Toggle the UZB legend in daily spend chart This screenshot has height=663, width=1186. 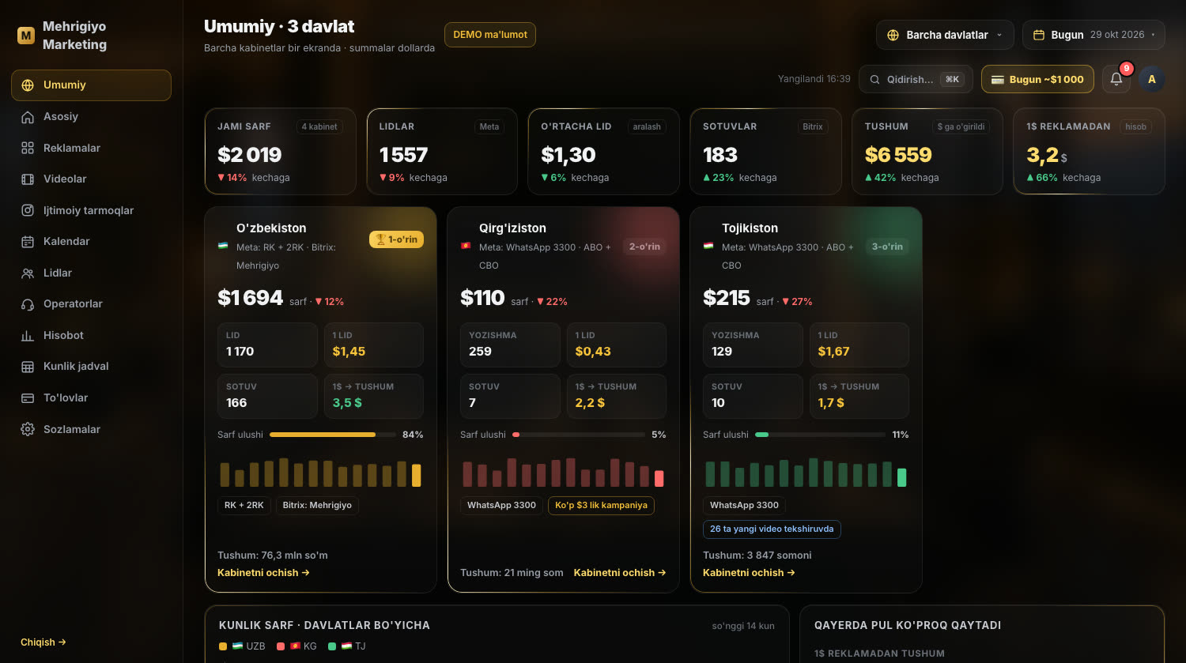click(242, 646)
